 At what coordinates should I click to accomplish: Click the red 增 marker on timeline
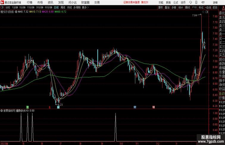[x=154, y=107]
